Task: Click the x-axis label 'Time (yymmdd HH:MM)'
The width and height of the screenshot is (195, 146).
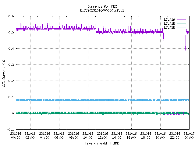Action: [x=102, y=143]
